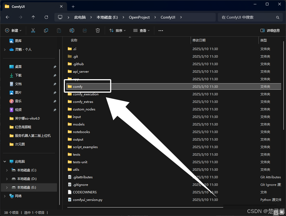The width and height of the screenshot is (286, 216).
Task: Open a new tab with plus button
Action: pos(73,6)
